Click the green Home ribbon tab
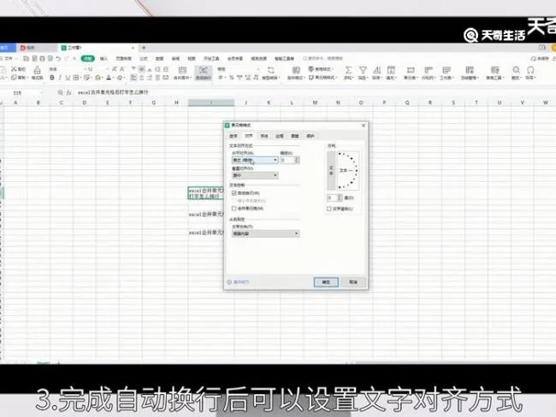This screenshot has width=556, height=417. (88, 58)
